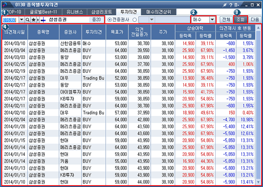Switch to the 삼성리포트 tab
The width and height of the screenshot is (263, 187).
(x=102, y=12)
